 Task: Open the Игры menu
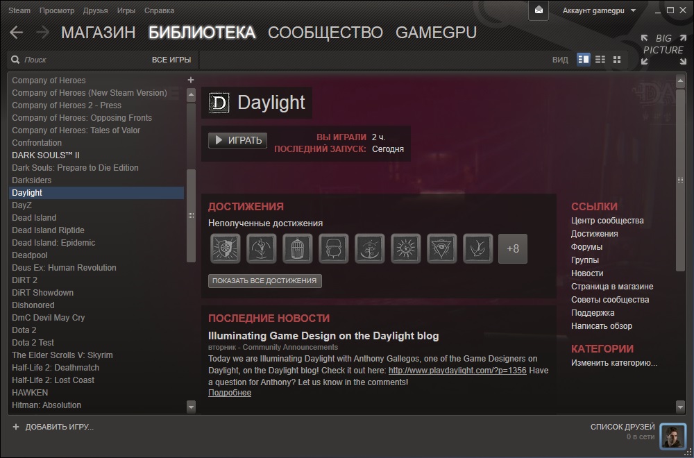click(126, 10)
